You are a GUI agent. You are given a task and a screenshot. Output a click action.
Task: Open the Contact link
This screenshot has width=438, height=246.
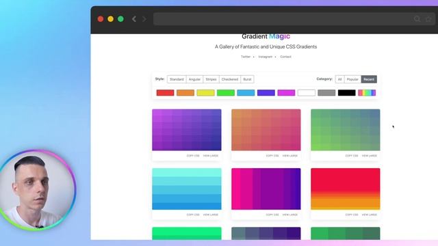pos(285,57)
